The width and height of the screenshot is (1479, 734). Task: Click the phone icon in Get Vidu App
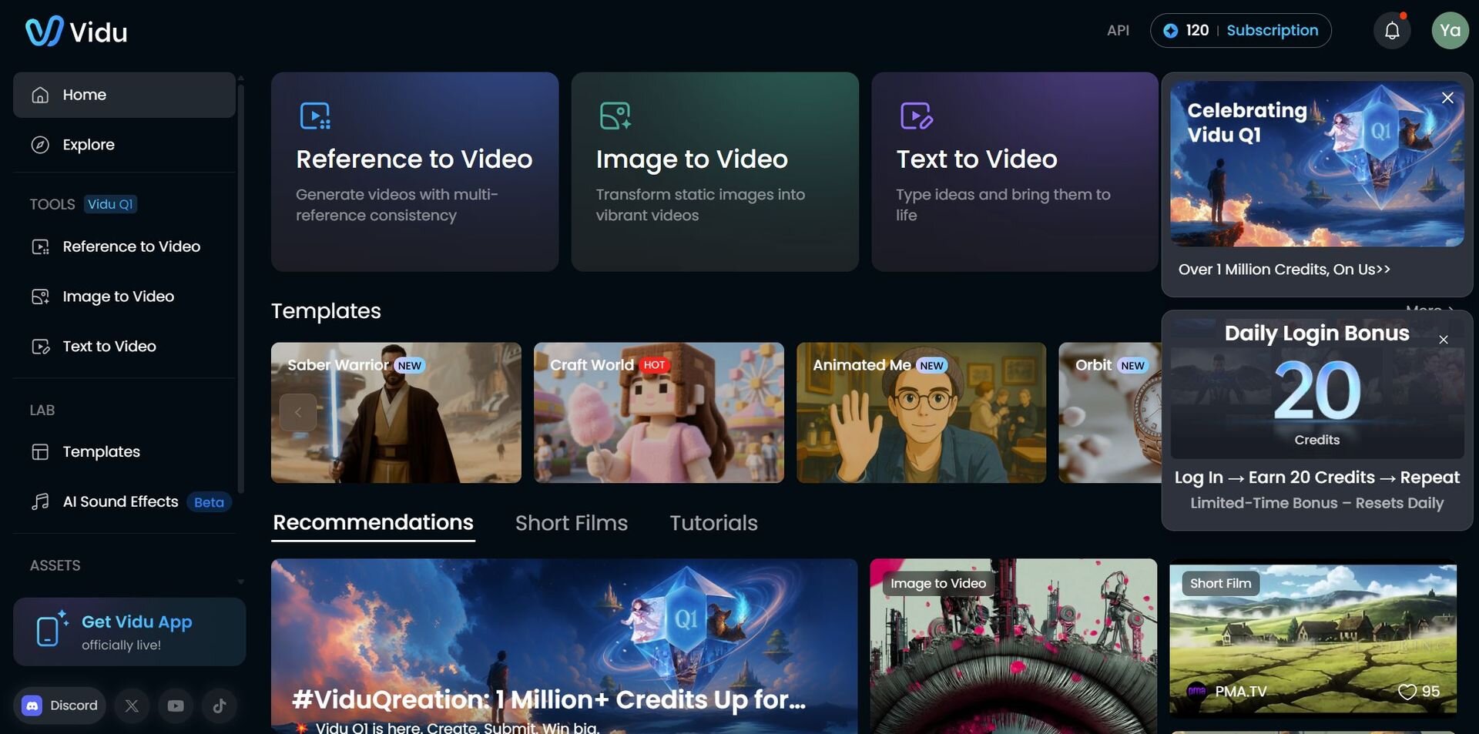pyautogui.click(x=51, y=629)
